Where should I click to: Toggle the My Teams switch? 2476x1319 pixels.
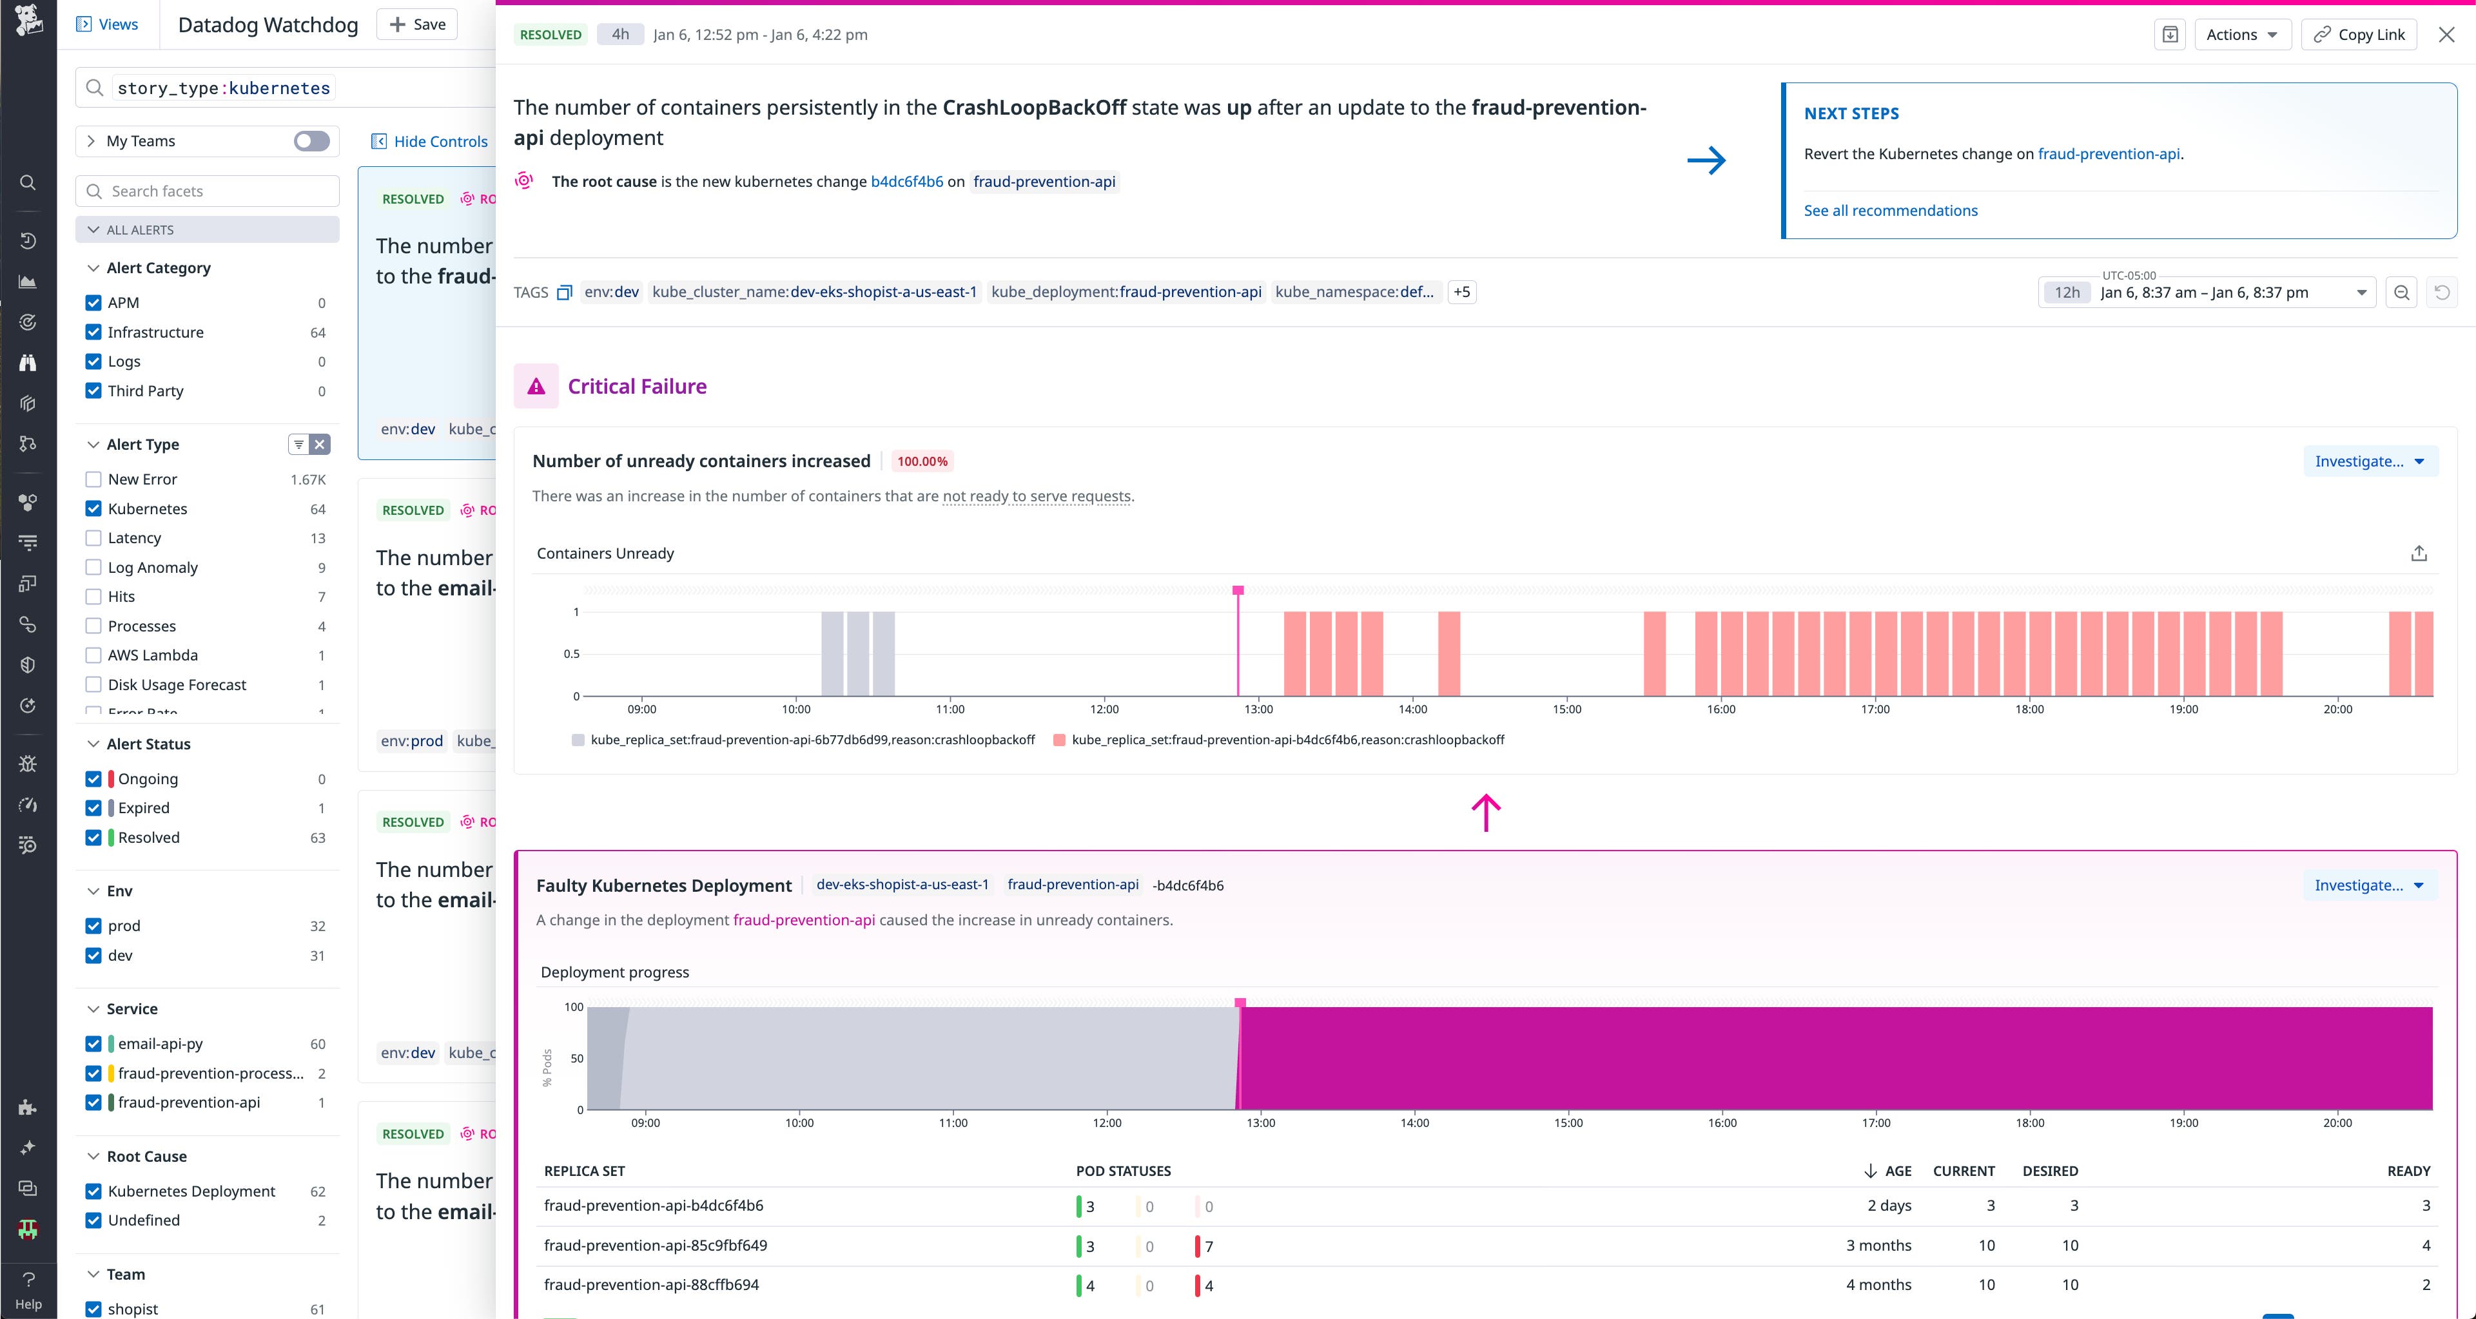309,140
